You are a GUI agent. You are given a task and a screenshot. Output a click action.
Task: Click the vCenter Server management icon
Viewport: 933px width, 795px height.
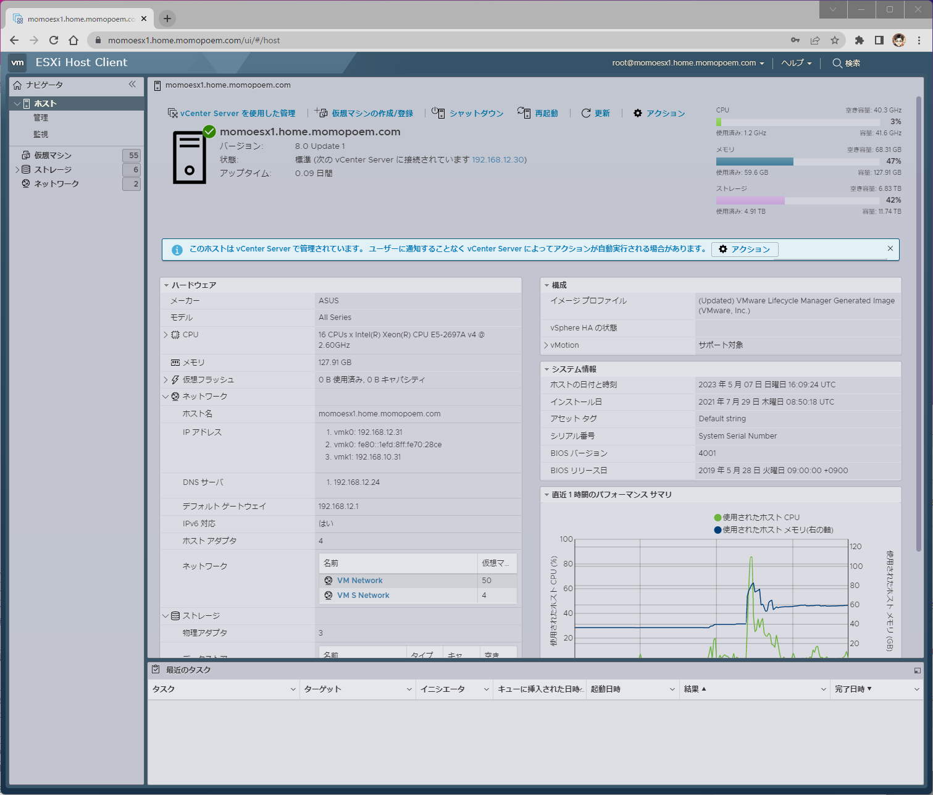(173, 113)
